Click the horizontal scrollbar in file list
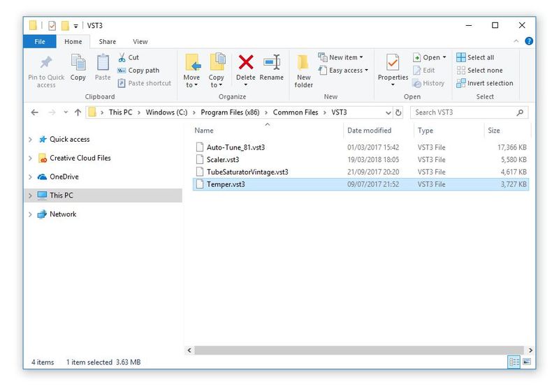 356,350
